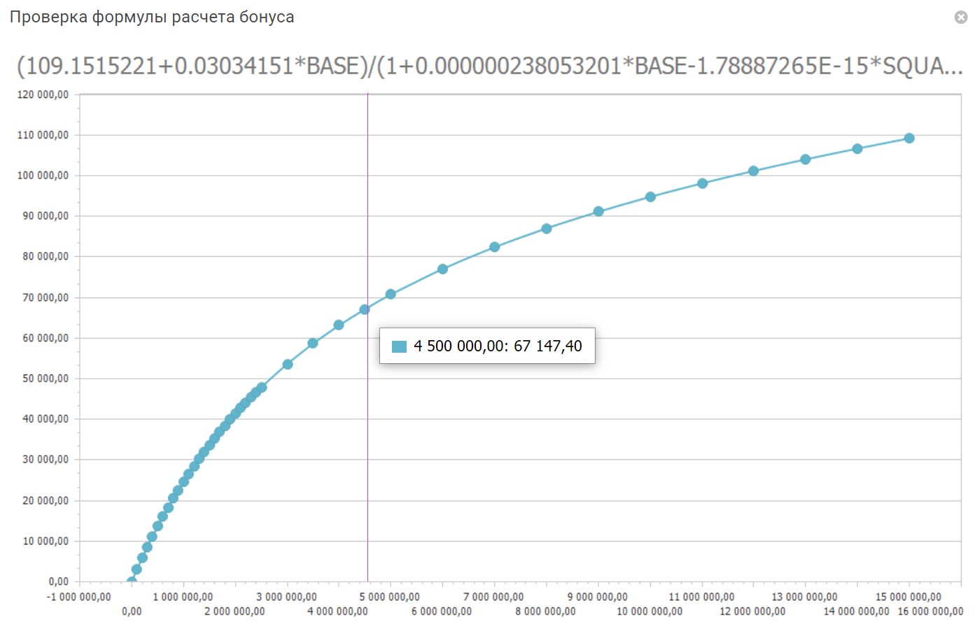Click the 16 000 000,00 horizontal axis label
977x632 pixels.
[930, 611]
